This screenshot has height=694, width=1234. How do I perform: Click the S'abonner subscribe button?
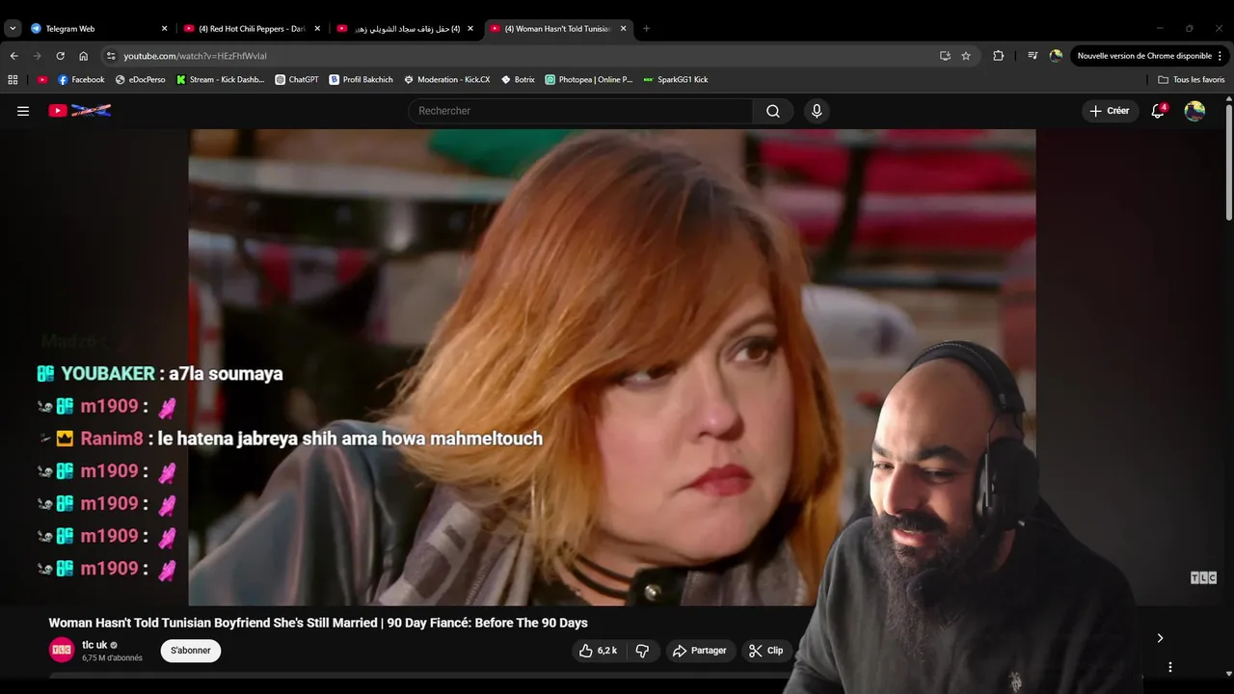pos(191,651)
